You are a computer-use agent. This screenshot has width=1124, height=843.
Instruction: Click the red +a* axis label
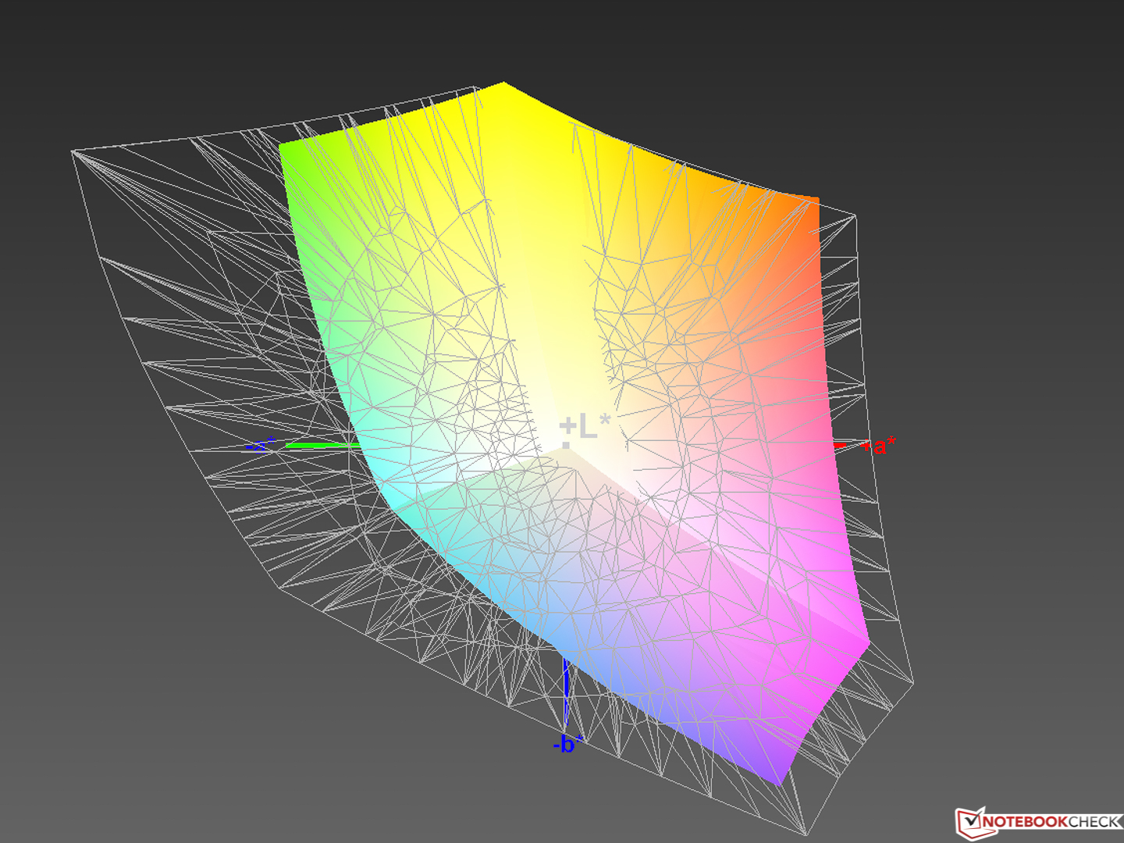pos(880,446)
